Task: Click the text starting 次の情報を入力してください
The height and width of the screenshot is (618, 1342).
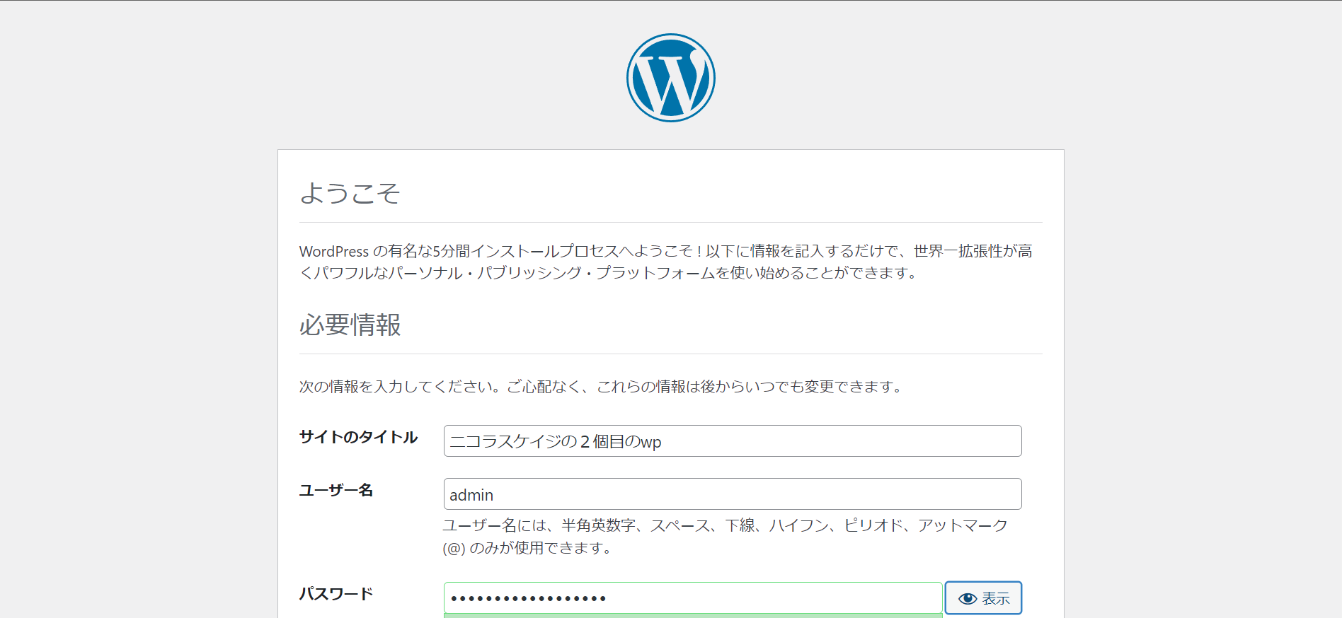Action: 602,387
